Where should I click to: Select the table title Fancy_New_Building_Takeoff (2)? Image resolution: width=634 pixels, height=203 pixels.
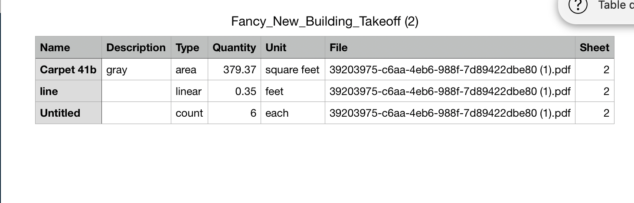(324, 21)
